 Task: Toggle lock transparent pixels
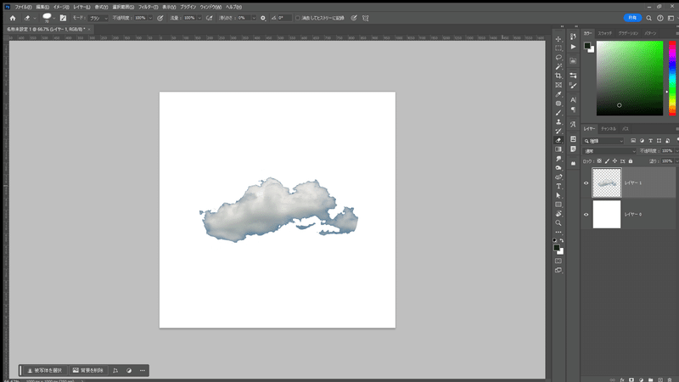click(599, 161)
